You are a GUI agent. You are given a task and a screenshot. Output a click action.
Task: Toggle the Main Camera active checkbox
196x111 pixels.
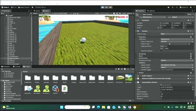tap(141, 14)
